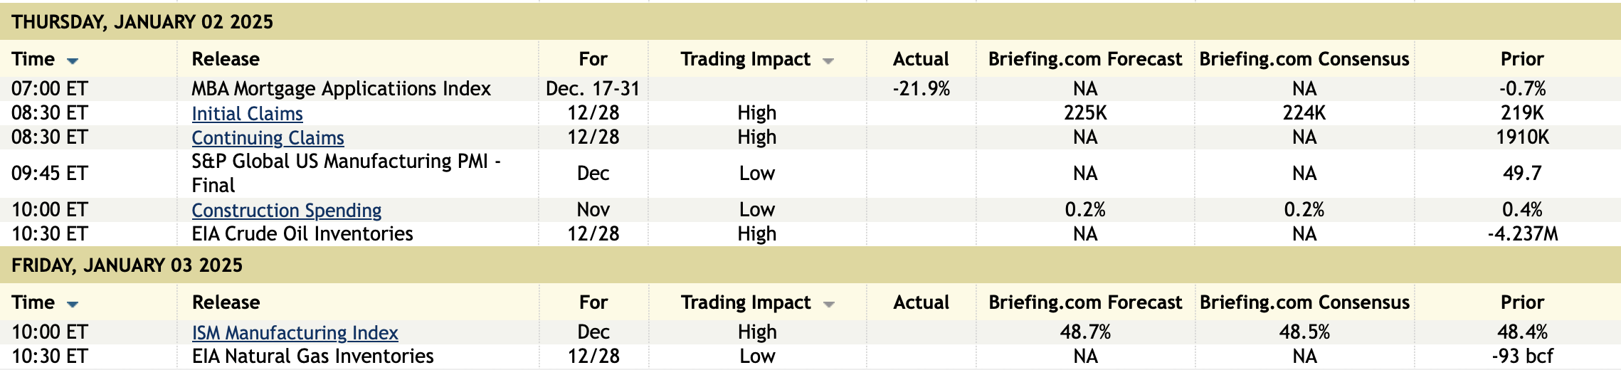Screen dimensions: 1621x370
Task: Click the Time sort arrow under Thursday
Action: point(73,60)
